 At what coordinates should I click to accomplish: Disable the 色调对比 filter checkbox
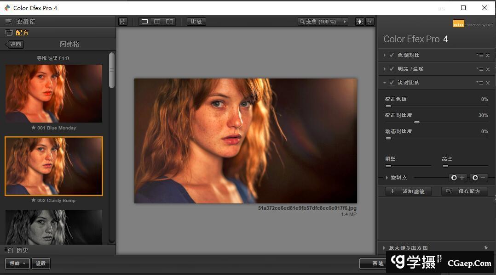click(x=392, y=55)
